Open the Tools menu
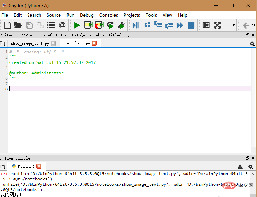Viewport: 257px width, 197px height. 151,15
